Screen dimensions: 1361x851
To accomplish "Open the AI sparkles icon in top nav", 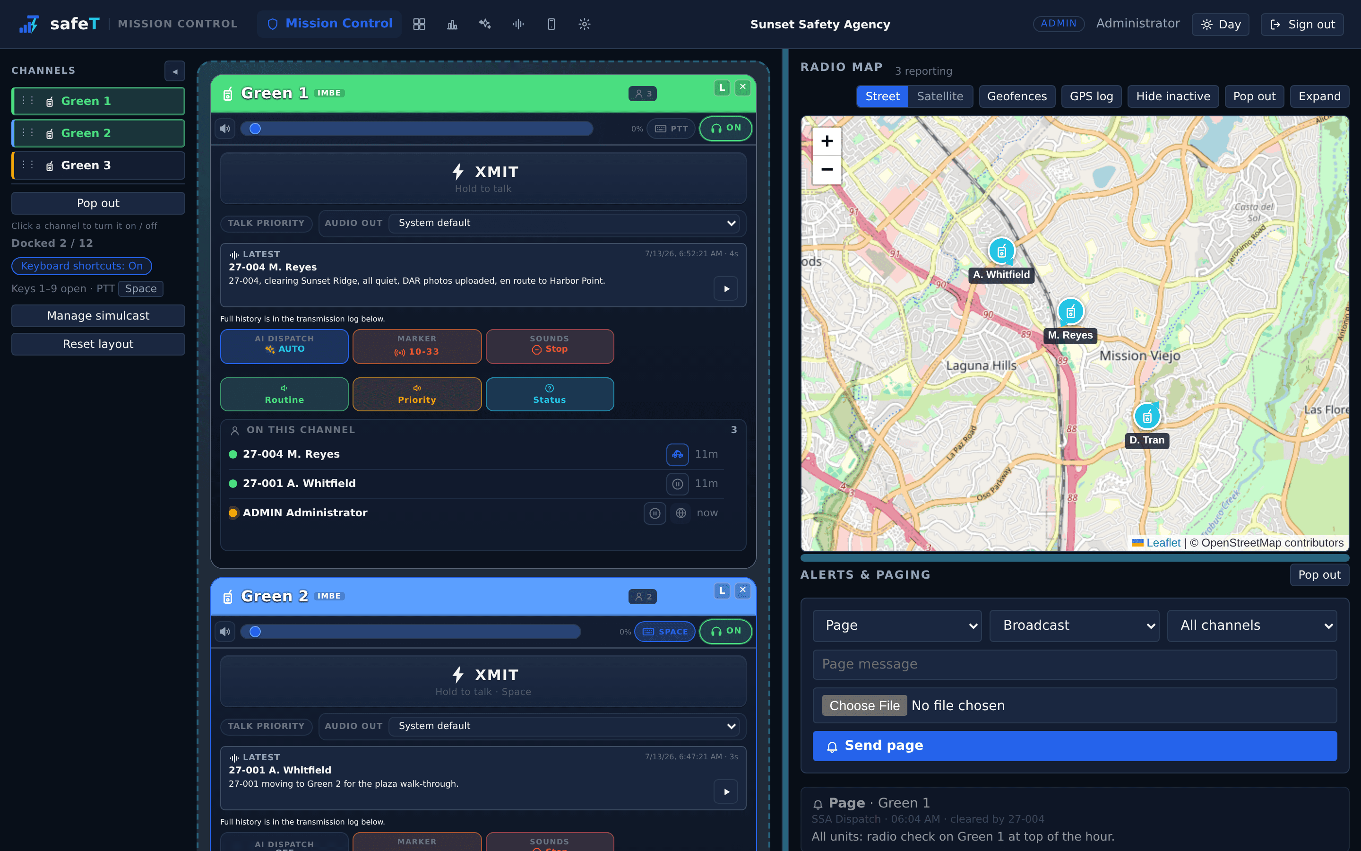I will [x=485, y=24].
